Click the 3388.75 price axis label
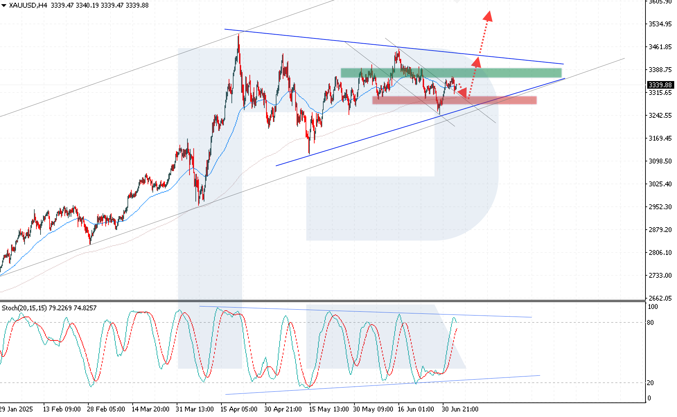Viewport: 677px width, 417px height. coord(660,70)
